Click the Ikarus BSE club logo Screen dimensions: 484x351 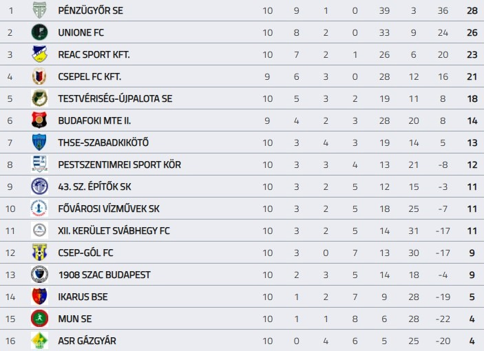point(39,297)
